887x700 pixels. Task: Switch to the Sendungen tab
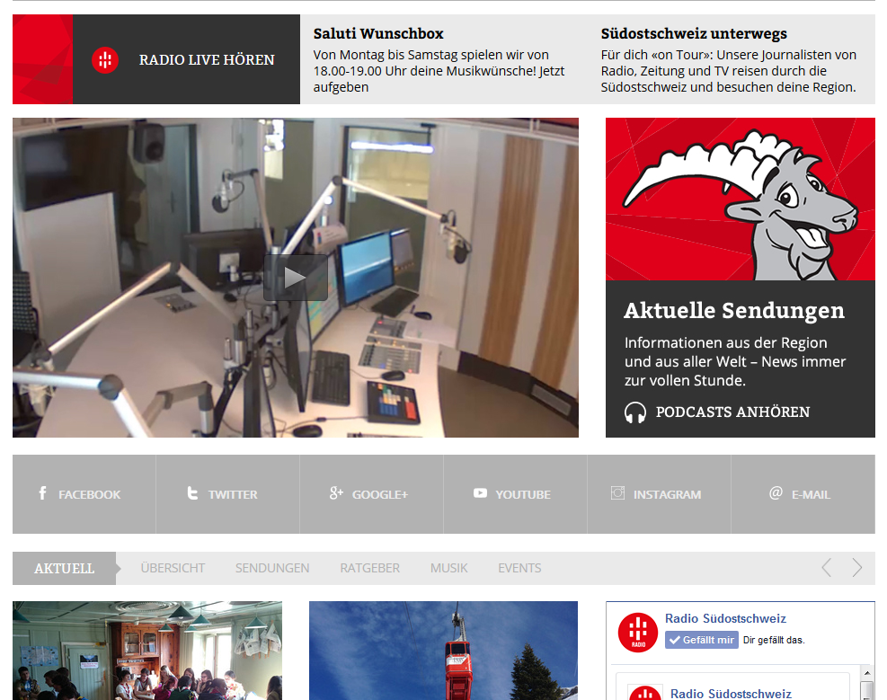(272, 568)
